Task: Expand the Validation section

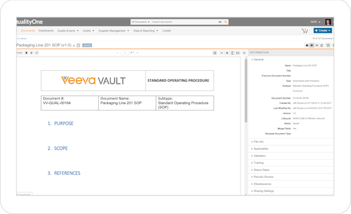Action: click(259, 156)
